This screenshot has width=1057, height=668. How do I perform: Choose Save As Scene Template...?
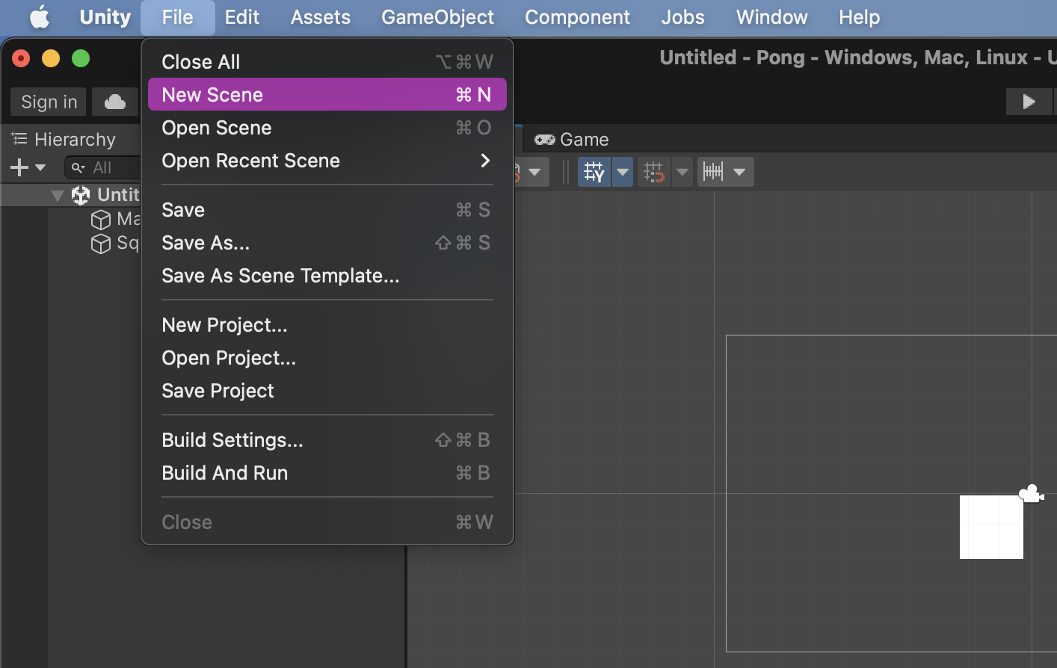pyautogui.click(x=327, y=275)
